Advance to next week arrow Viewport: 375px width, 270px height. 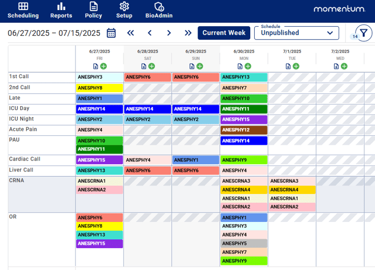(168, 33)
